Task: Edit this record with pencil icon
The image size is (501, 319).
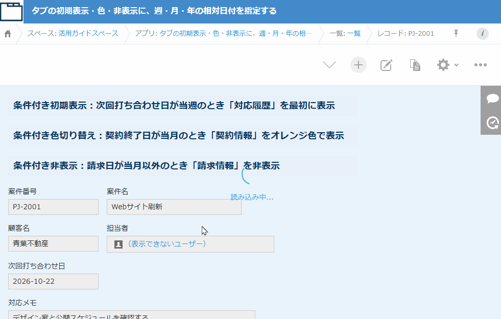Action: coord(386,65)
